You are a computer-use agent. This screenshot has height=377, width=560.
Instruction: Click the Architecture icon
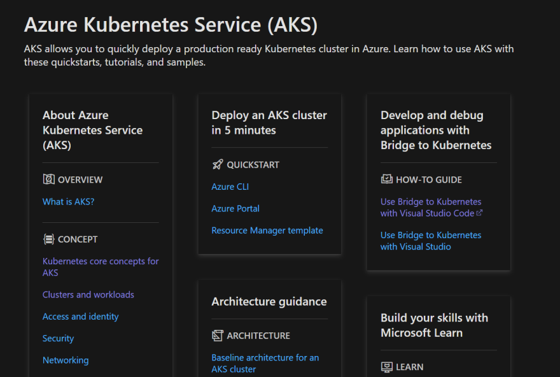(x=218, y=336)
